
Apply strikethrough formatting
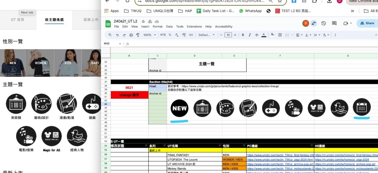click(x=256, y=35)
